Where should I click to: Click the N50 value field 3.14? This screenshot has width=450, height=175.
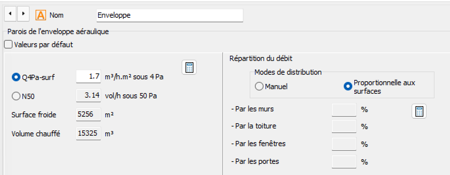tap(88, 96)
